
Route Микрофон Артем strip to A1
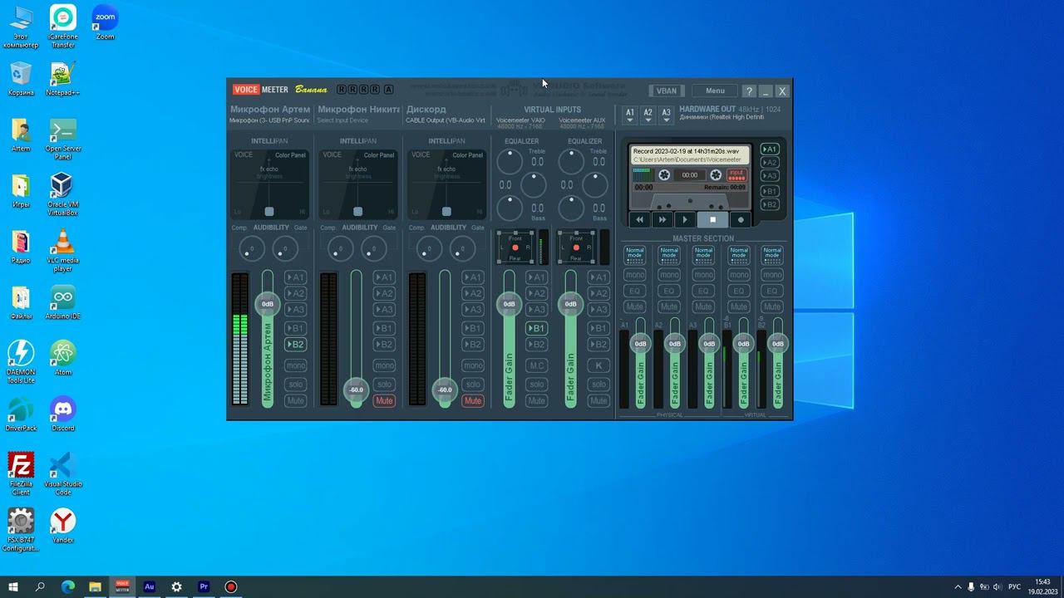point(296,277)
